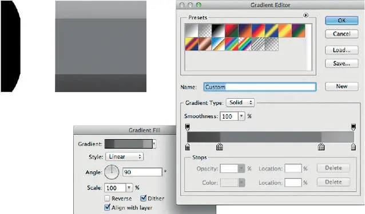This screenshot has width=365, height=214.
Task: Open the Style Linear dropdown
Action: coord(125,157)
